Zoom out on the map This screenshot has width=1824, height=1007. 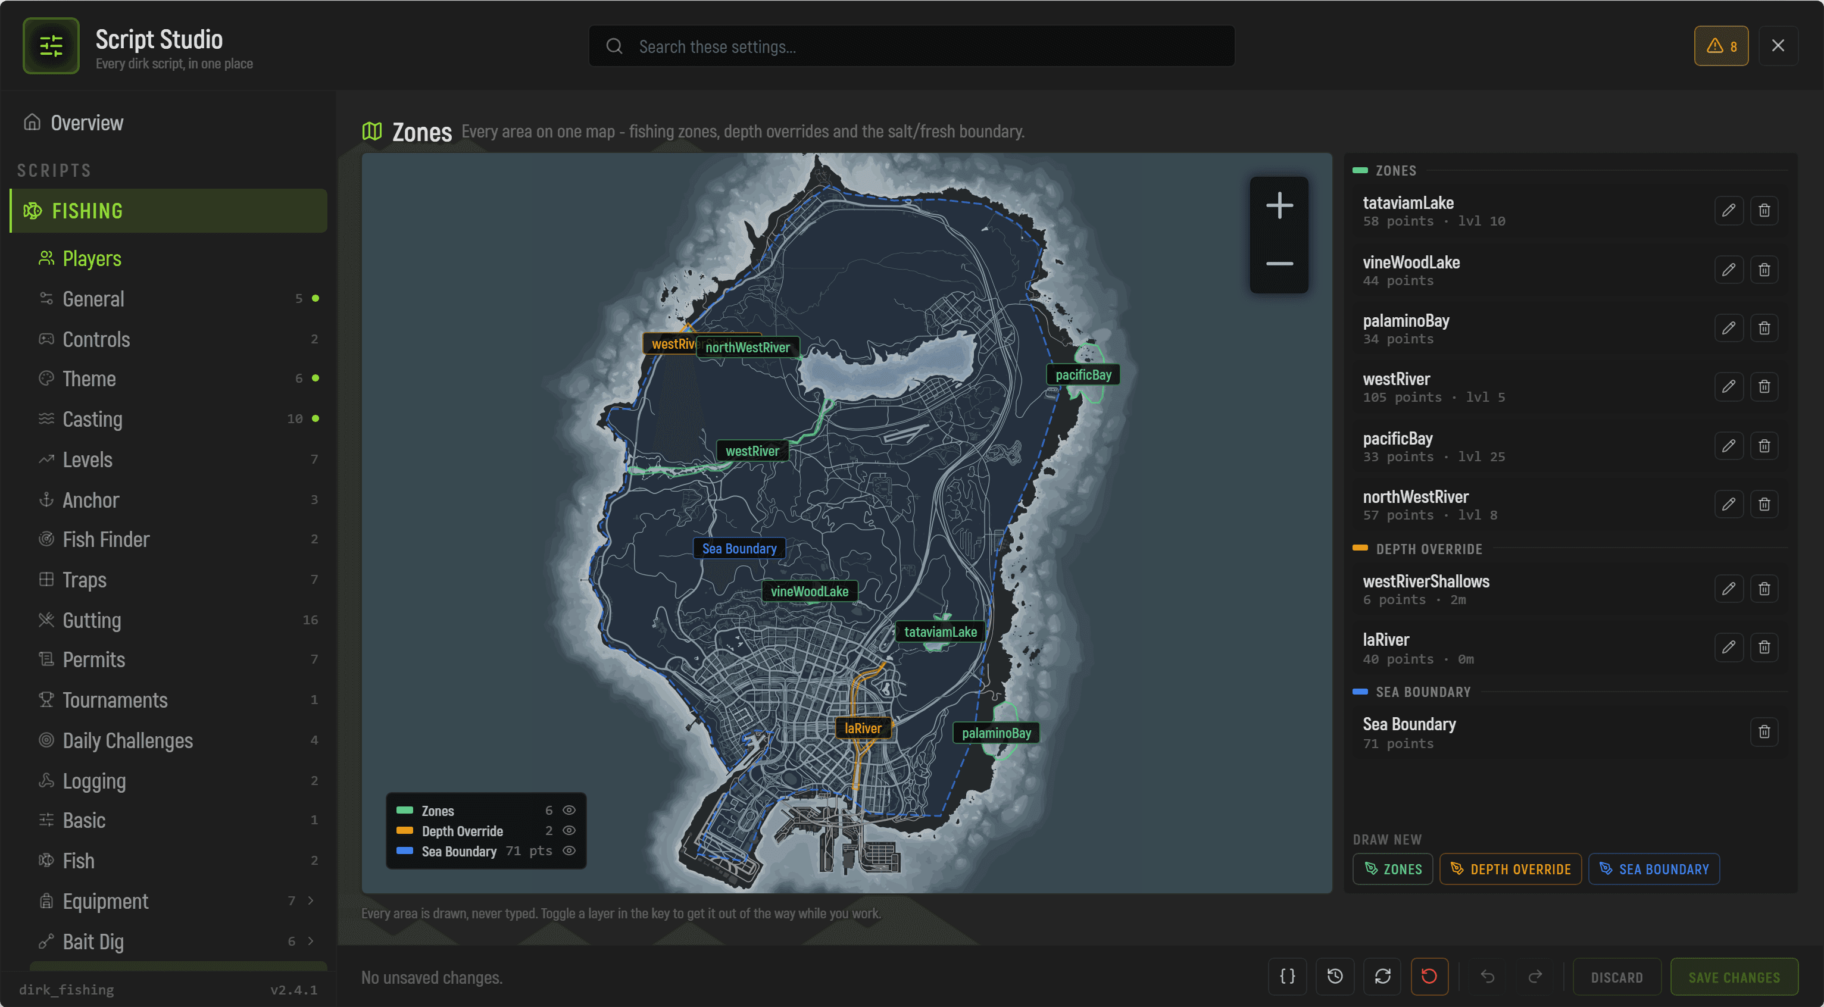(1279, 264)
